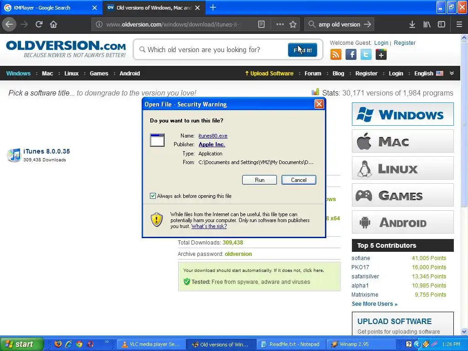Screen dimensions: 468x351
Task: Select English language option
Action: click(429, 74)
